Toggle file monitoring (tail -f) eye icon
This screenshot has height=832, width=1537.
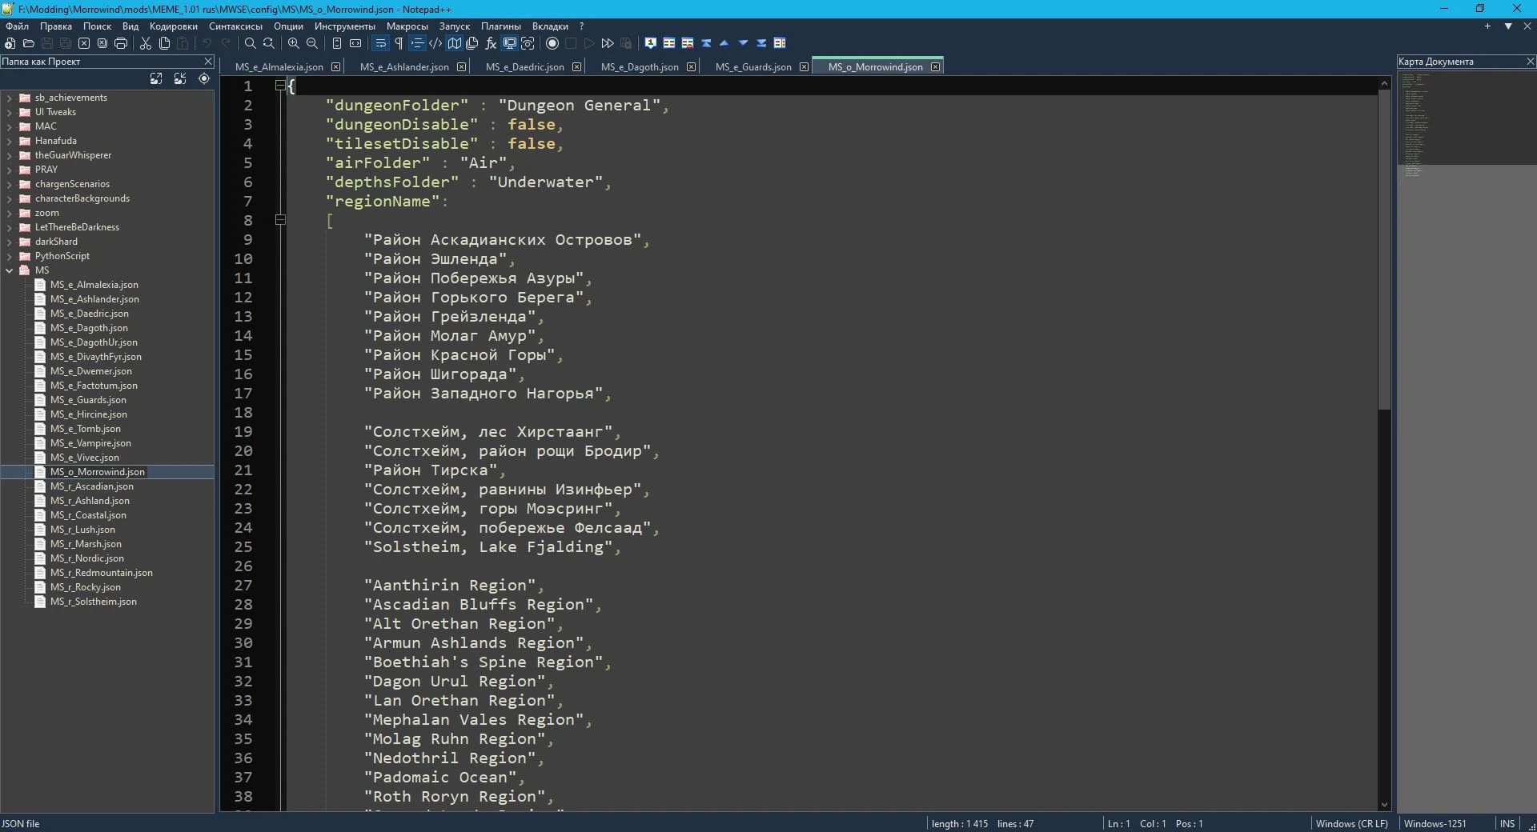point(528,43)
